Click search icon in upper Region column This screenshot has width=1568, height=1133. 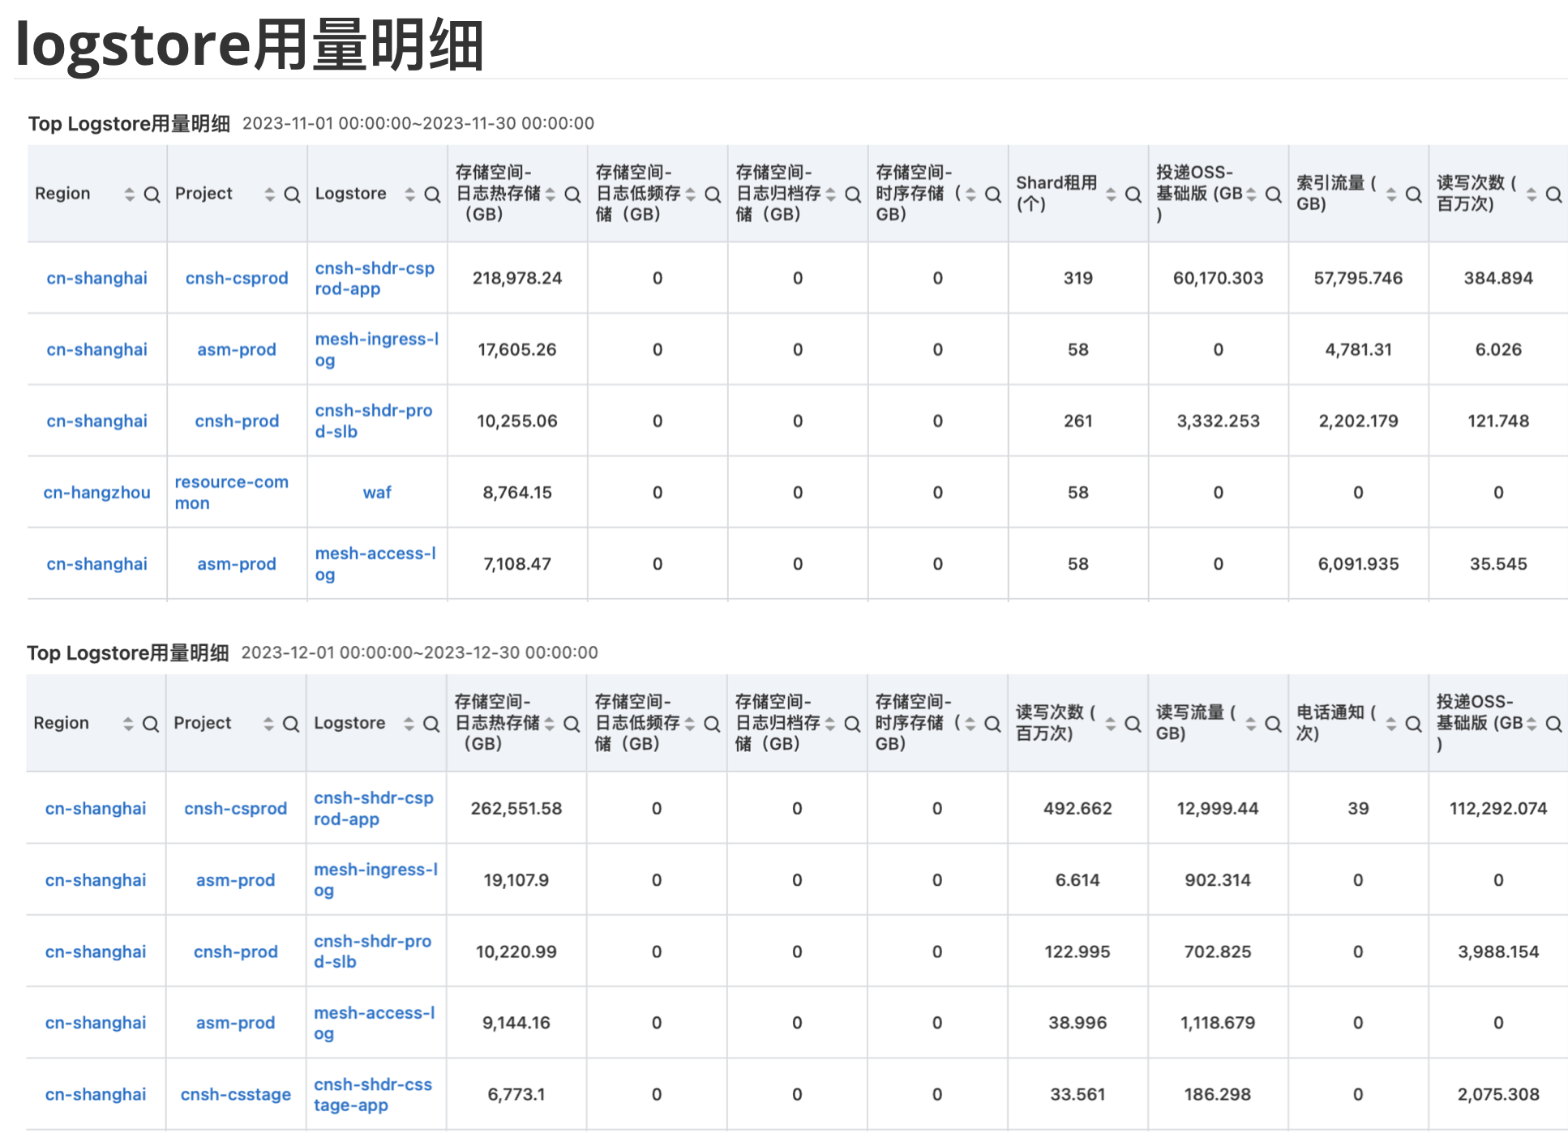tap(152, 195)
